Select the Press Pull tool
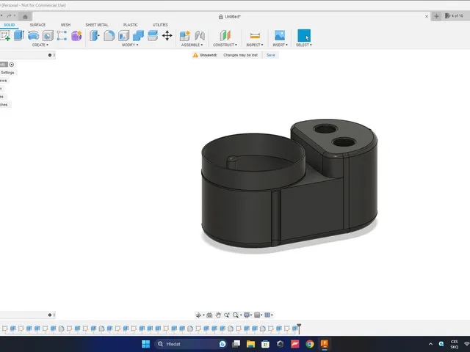 coord(95,36)
